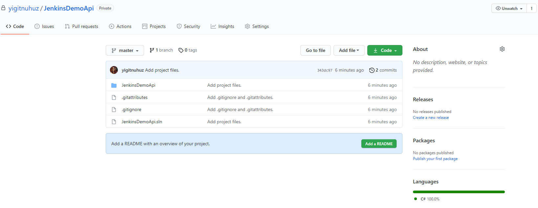The height and width of the screenshot is (208, 538).
Task: Click the commits history clock icon
Action: [372, 70]
